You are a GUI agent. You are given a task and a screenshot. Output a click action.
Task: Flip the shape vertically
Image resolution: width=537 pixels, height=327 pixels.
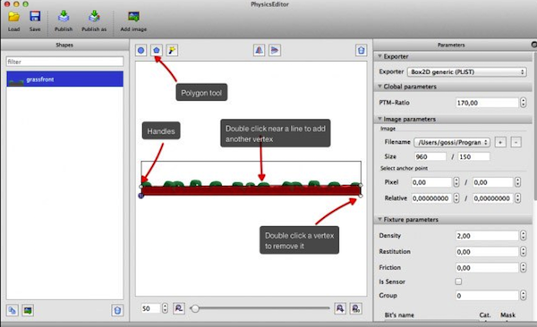275,51
